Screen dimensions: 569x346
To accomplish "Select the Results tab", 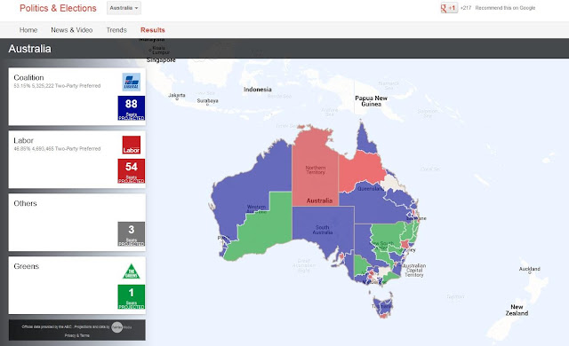I will point(153,30).
